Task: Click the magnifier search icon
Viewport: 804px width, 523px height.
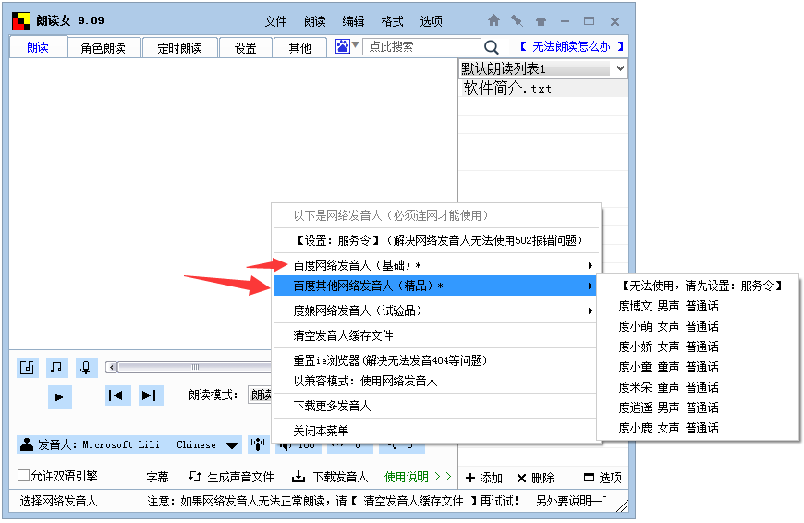Action: 492,47
